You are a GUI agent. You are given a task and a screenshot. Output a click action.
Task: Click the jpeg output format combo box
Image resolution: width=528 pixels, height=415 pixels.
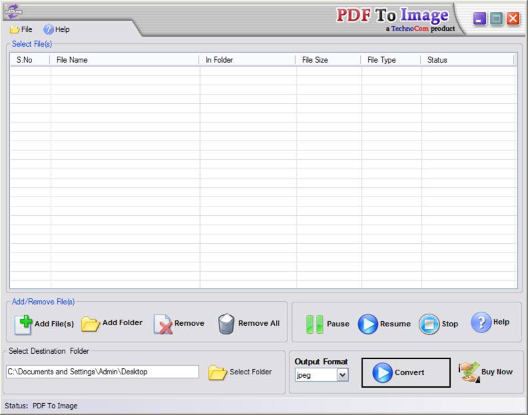pos(321,374)
